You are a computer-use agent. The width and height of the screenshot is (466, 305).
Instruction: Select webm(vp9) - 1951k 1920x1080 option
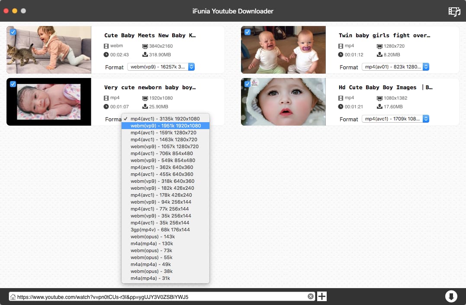click(165, 126)
